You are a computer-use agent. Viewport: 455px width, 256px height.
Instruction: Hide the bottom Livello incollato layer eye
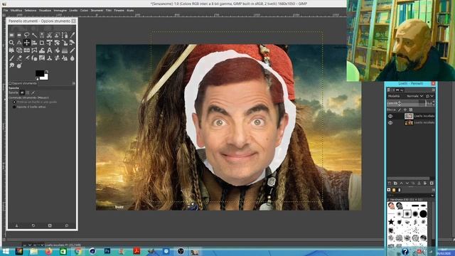coord(390,122)
